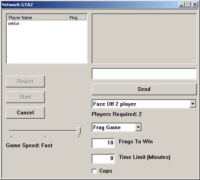
Task: Click the Start button
Action: (x=25, y=97)
